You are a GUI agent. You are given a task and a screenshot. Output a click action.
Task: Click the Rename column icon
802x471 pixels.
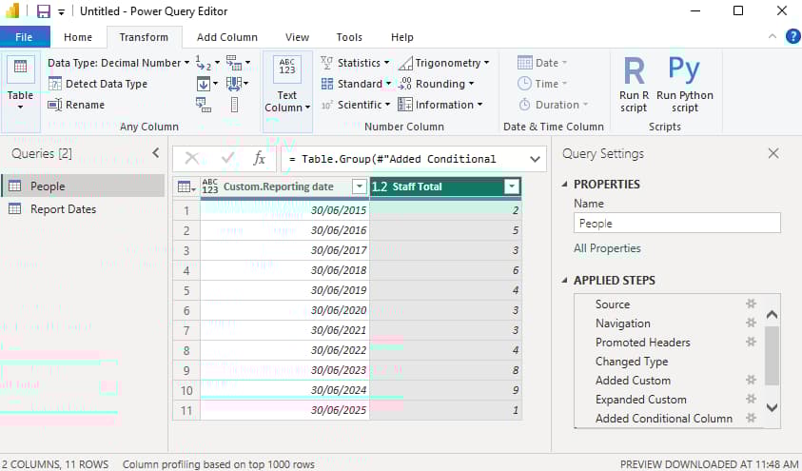click(x=55, y=105)
